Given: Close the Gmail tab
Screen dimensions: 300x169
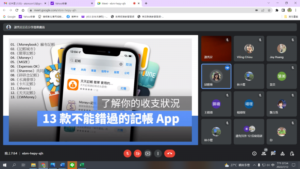Looking at the screenshot, I should (45, 3).
